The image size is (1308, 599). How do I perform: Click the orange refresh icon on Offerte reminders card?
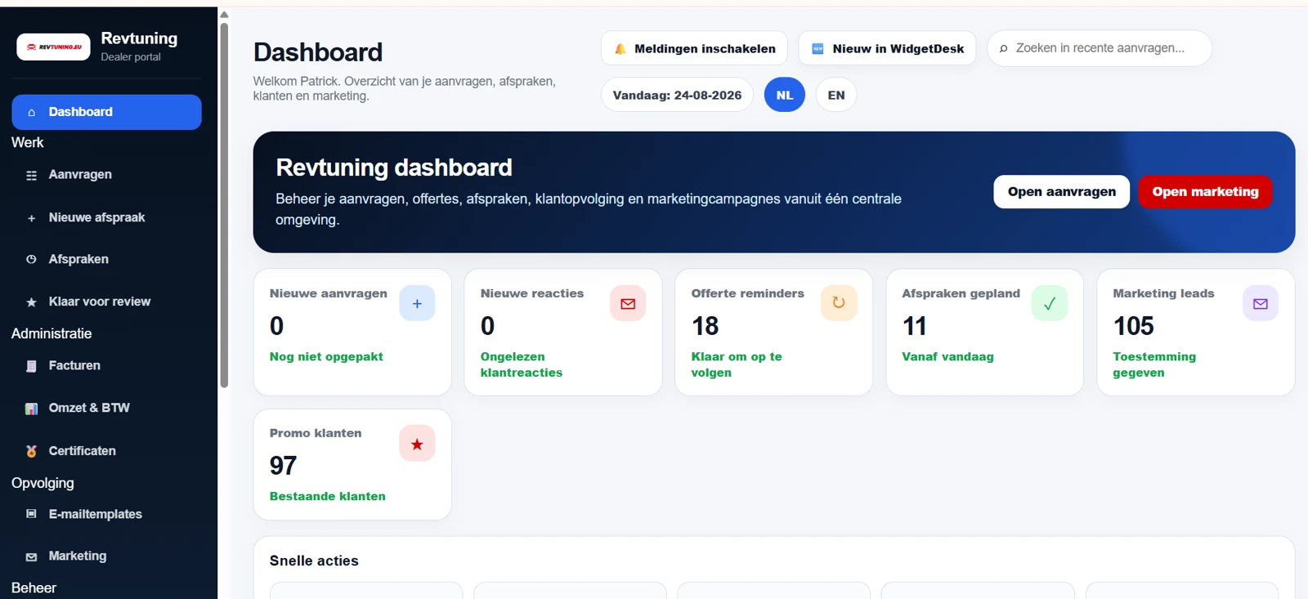coord(839,303)
